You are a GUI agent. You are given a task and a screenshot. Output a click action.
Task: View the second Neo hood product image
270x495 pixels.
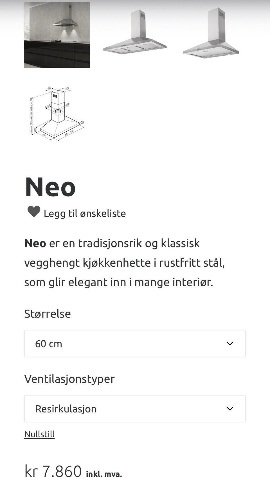point(134,32)
